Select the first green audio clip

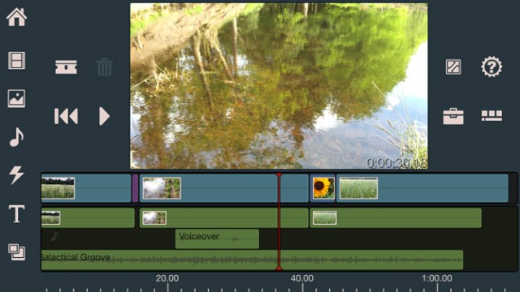coord(88,218)
